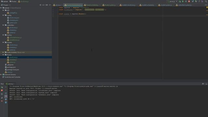Screen dimensions: 208x117
Task: Clear console with the trash icon
Action: click(6, 102)
